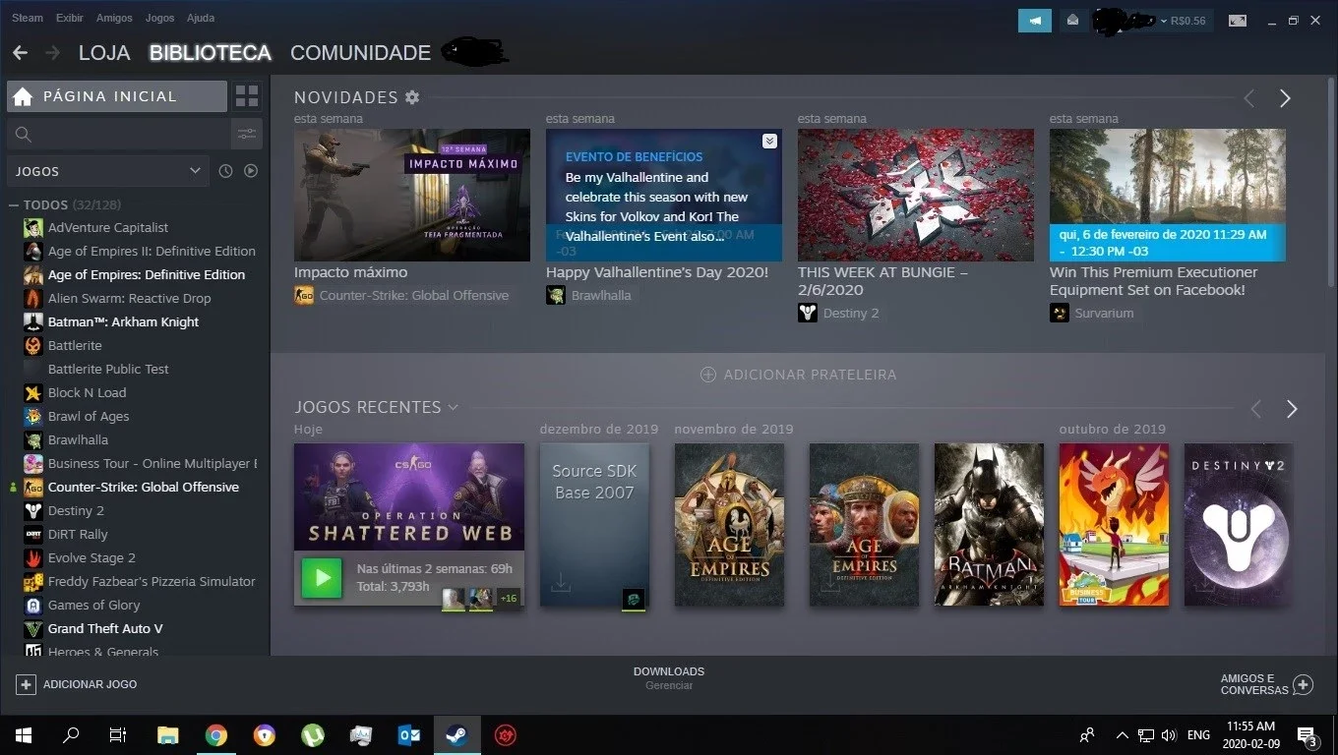
Task: Click the Brawlhalla event dropdown chevron
Action: [x=769, y=141]
